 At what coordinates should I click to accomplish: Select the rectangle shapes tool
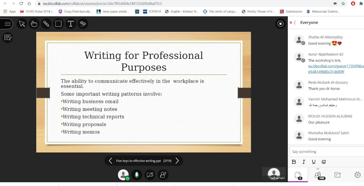click(x=58, y=24)
